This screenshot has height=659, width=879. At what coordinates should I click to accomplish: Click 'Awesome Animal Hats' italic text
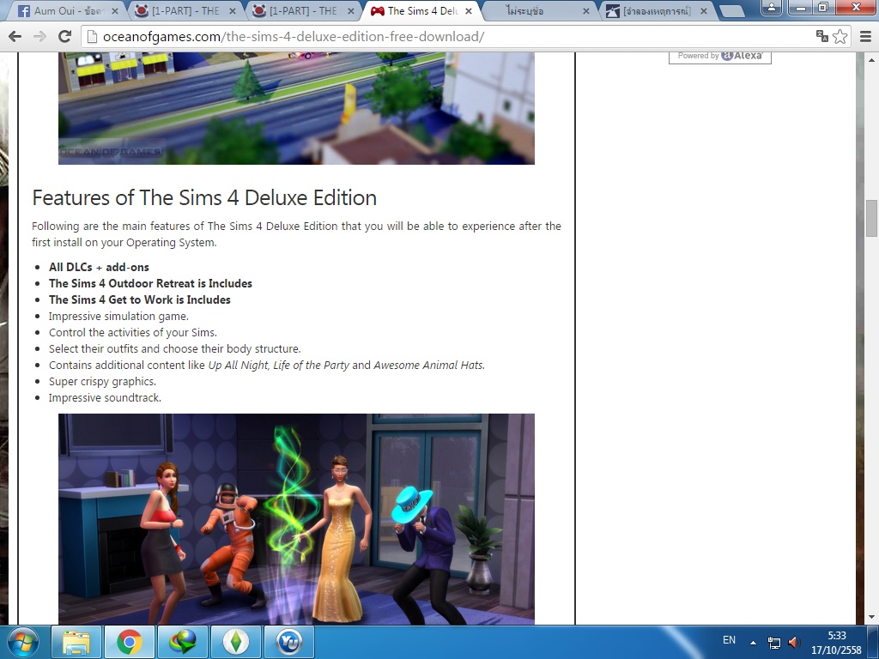[x=428, y=365]
